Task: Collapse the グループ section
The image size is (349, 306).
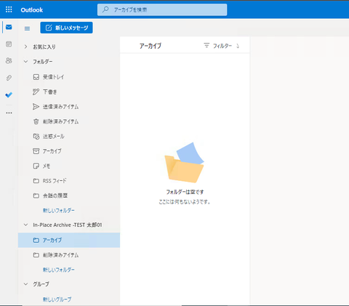Action: (25, 284)
